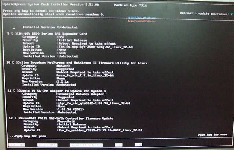Viewport: 234px width, 150px height.
Task: Toggle checkbox for Broadcom NetXtreme Firmware Utility
Action: coord(15,63)
